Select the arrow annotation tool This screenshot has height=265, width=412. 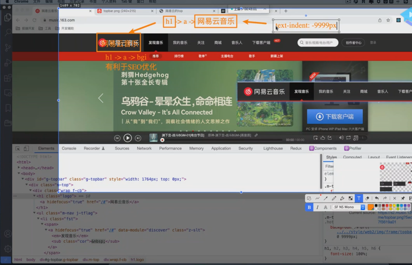click(x=326, y=198)
